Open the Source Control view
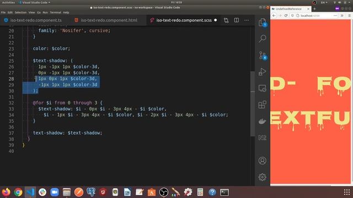This screenshot has height=198, width=353. 263,55
